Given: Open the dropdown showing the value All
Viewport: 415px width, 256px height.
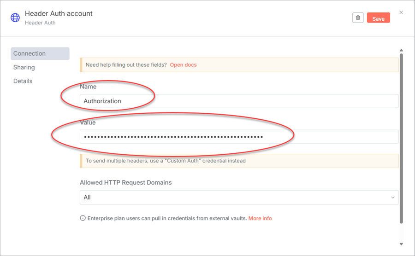Looking at the screenshot, I should [231, 198].
